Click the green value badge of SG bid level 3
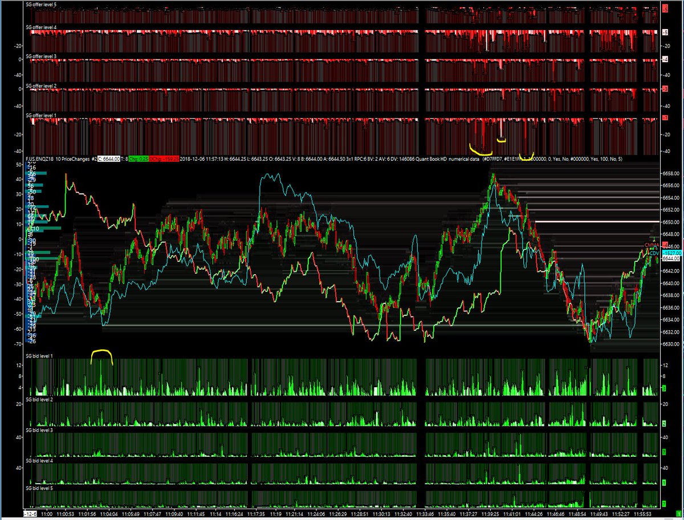 click(664, 452)
